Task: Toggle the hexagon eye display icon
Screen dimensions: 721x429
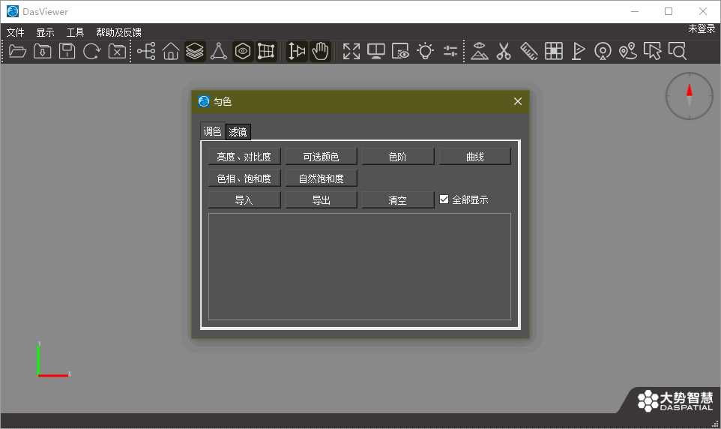Action: click(242, 51)
